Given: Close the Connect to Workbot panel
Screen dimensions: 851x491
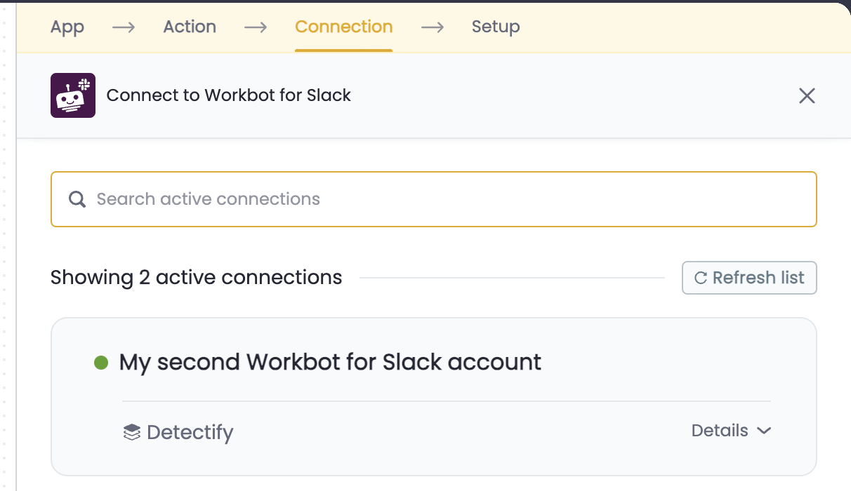Looking at the screenshot, I should pos(807,95).
